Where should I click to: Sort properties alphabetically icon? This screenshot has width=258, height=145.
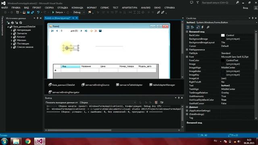coord(193,27)
